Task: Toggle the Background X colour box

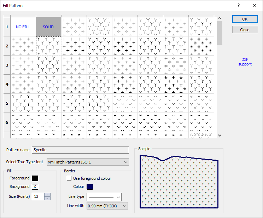Action: [x=35, y=187]
